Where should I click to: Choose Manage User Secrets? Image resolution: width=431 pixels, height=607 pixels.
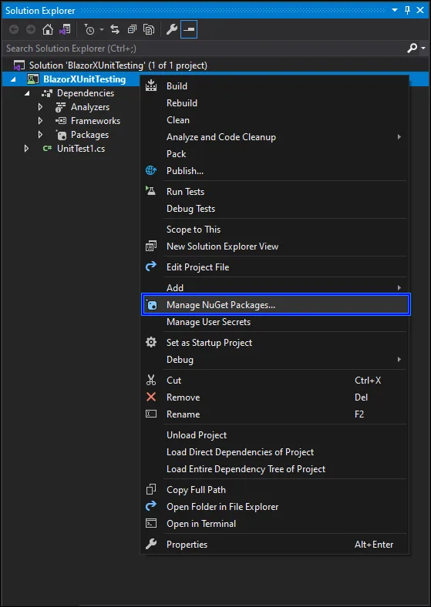pyautogui.click(x=274, y=322)
